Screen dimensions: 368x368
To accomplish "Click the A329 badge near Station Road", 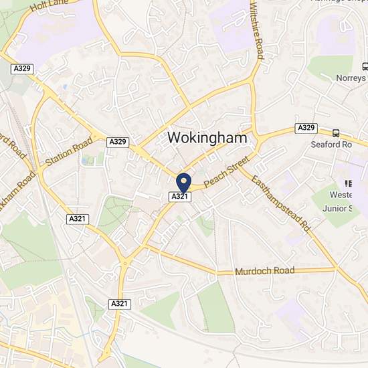I will pyautogui.click(x=118, y=143).
